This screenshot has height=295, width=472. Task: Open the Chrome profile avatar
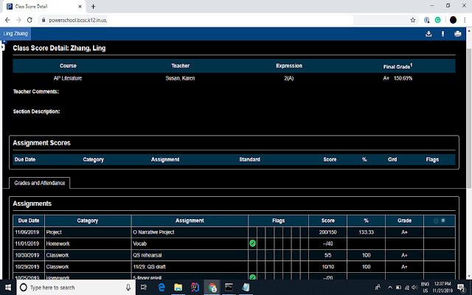point(453,20)
